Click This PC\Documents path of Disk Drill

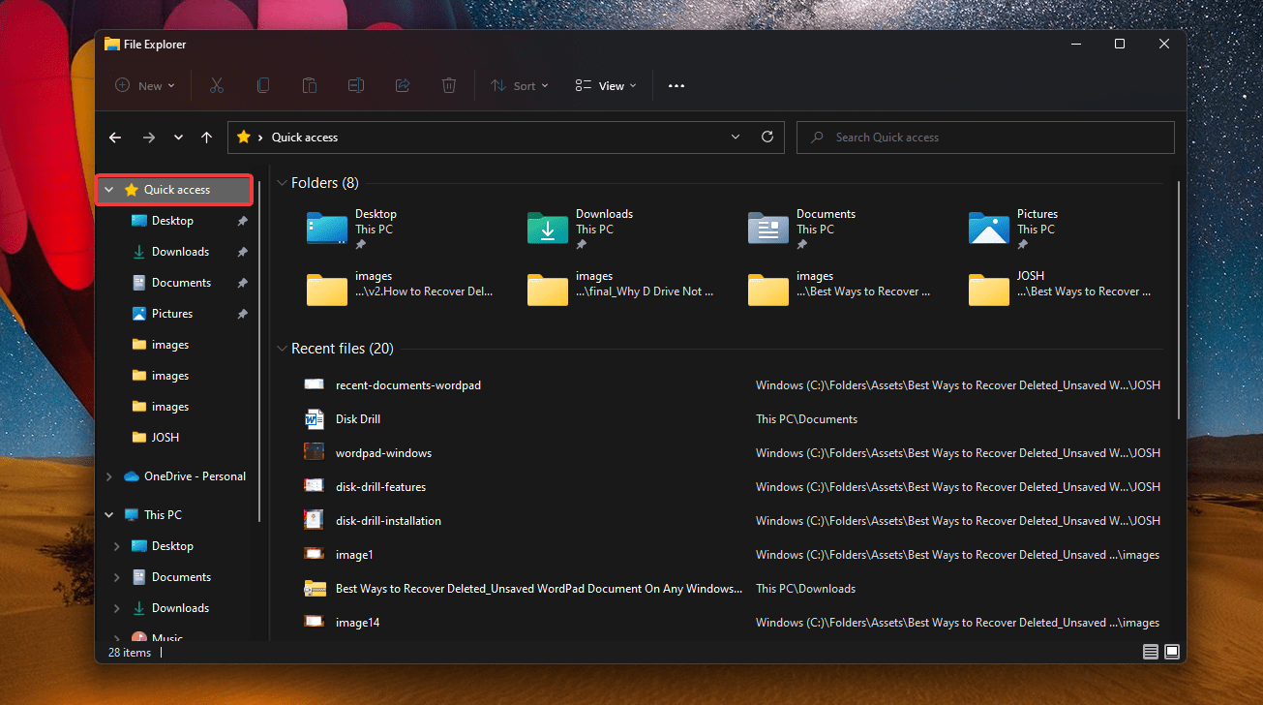point(806,419)
